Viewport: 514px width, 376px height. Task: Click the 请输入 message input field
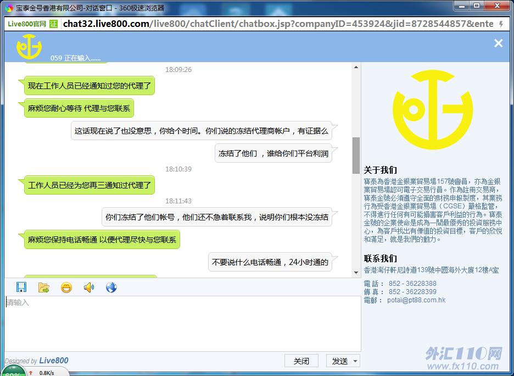pyautogui.click(x=182, y=323)
